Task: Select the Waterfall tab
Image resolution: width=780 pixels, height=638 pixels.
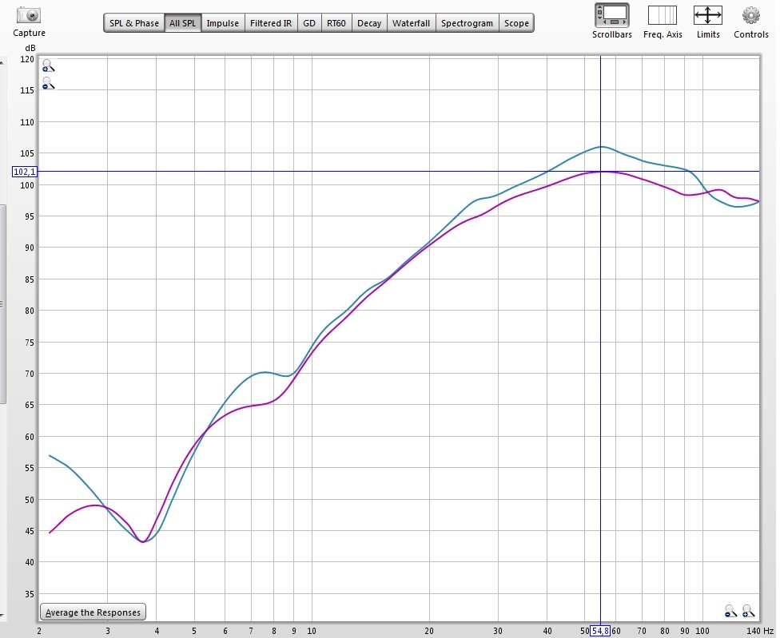Action: [411, 23]
